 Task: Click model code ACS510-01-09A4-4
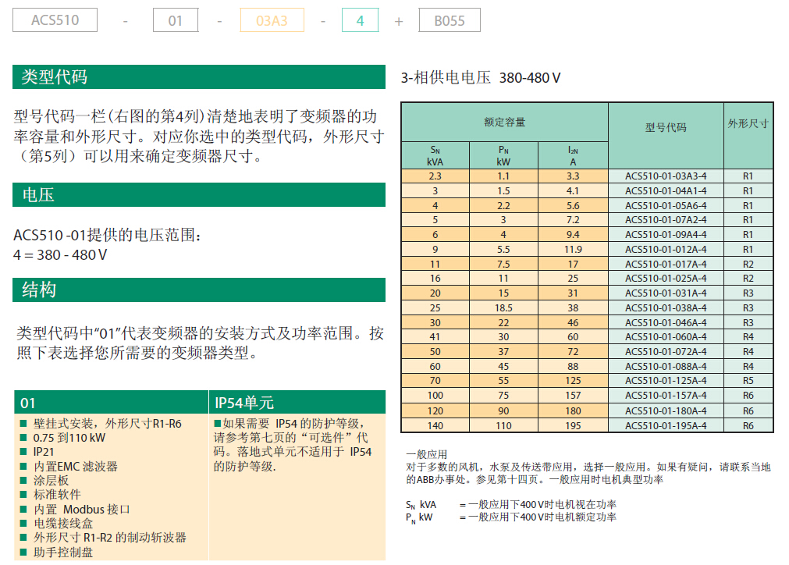coord(666,234)
